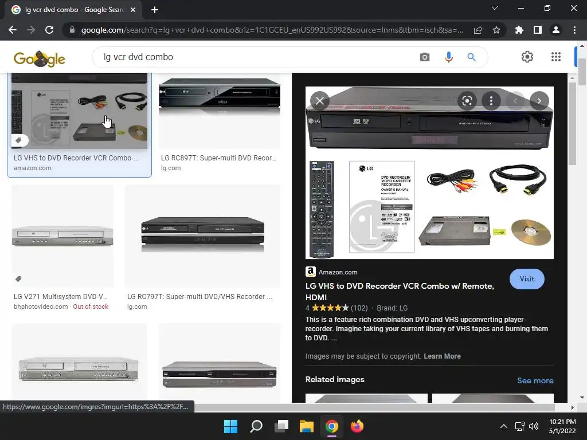This screenshot has width=587, height=440.
Task: Open Firefox from the taskbar
Action: pyautogui.click(x=357, y=426)
